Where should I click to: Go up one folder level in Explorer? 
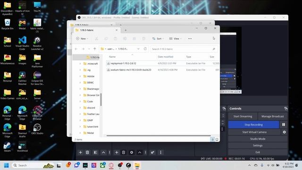[94, 49]
